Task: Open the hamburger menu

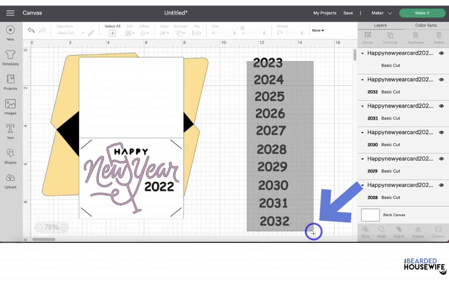Action: (10, 13)
